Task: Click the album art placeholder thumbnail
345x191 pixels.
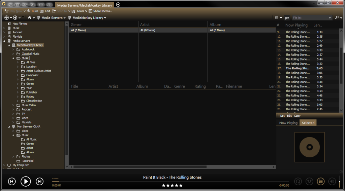Action: click(310, 147)
